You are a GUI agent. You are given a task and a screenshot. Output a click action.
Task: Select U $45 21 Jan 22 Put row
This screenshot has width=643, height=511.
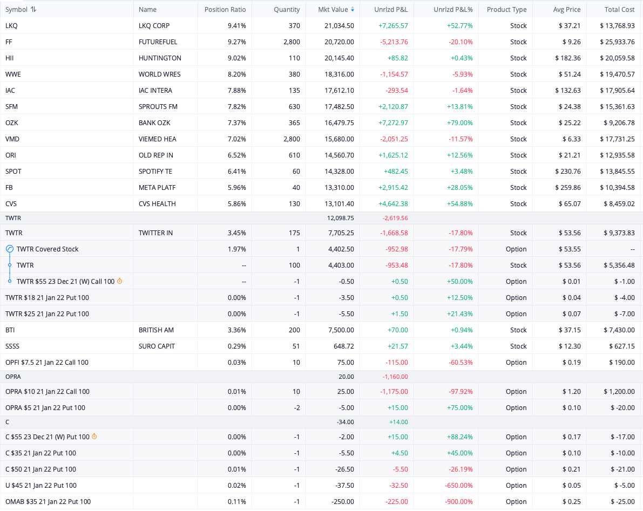point(322,485)
